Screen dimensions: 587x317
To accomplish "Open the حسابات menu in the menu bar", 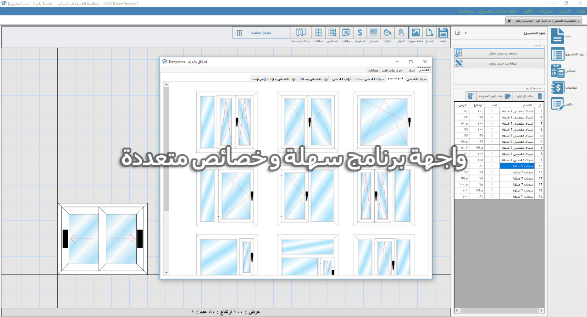I will pos(545,11).
